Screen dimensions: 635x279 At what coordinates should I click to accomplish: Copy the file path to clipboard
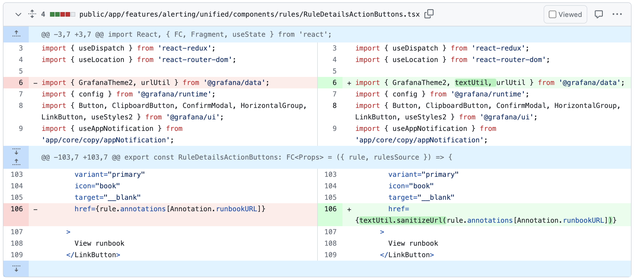[x=429, y=14]
